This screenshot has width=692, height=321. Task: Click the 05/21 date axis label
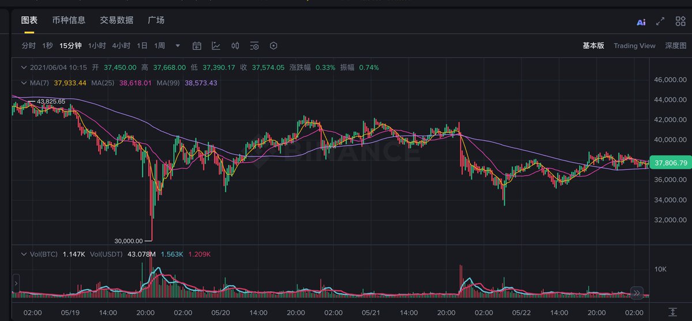(371, 312)
